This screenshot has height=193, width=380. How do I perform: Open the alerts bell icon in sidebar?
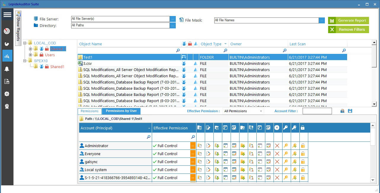click(7, 69)
